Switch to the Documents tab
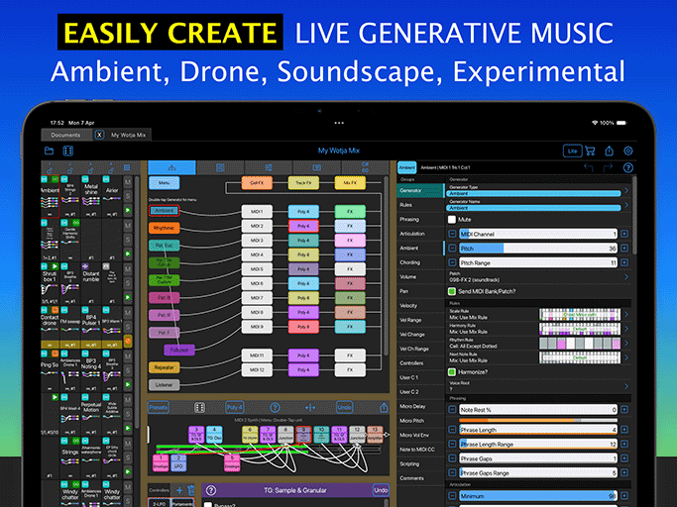Screen dimensions: 677x507 point(65,134)
